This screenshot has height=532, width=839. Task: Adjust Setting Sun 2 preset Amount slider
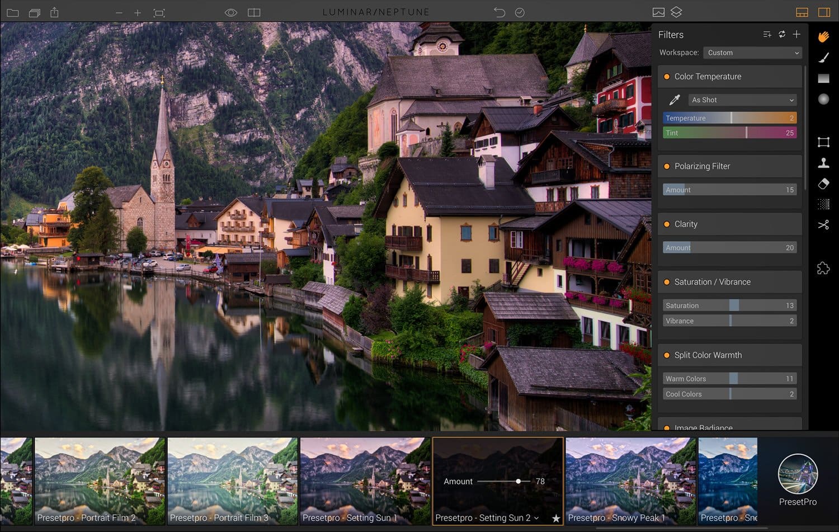[x=503, y=481]
